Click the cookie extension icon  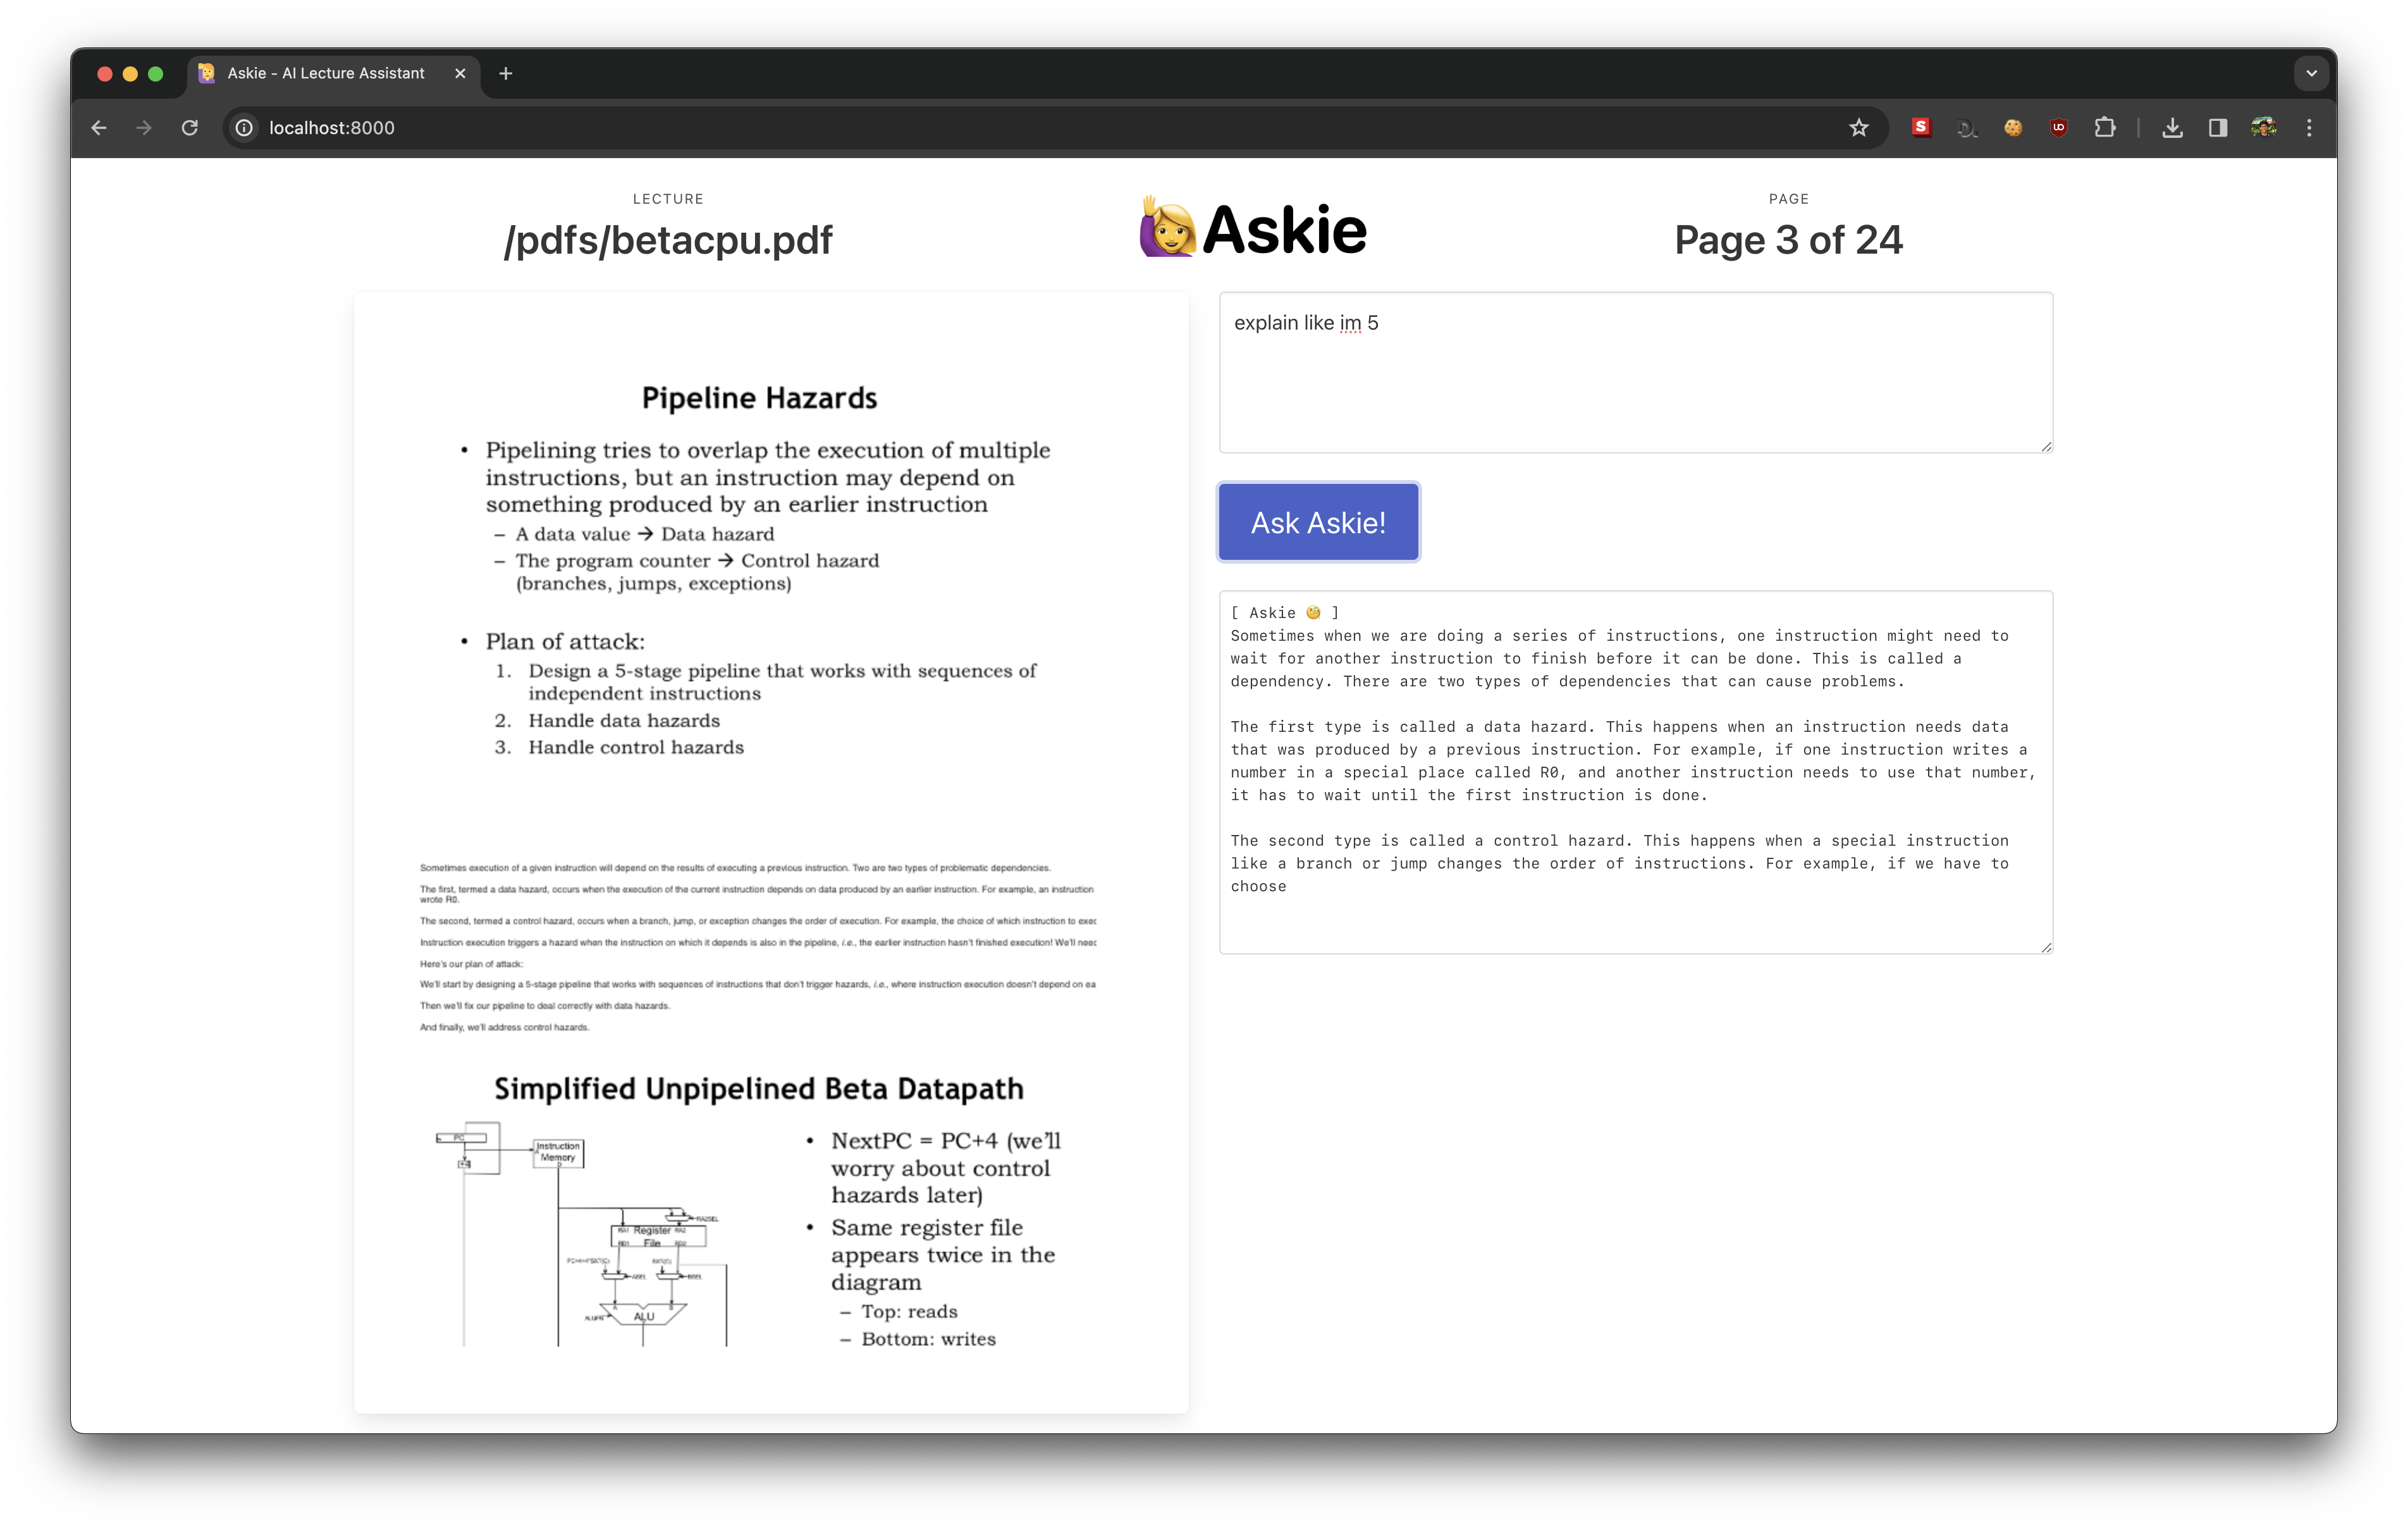click(x=2013, y=128)
